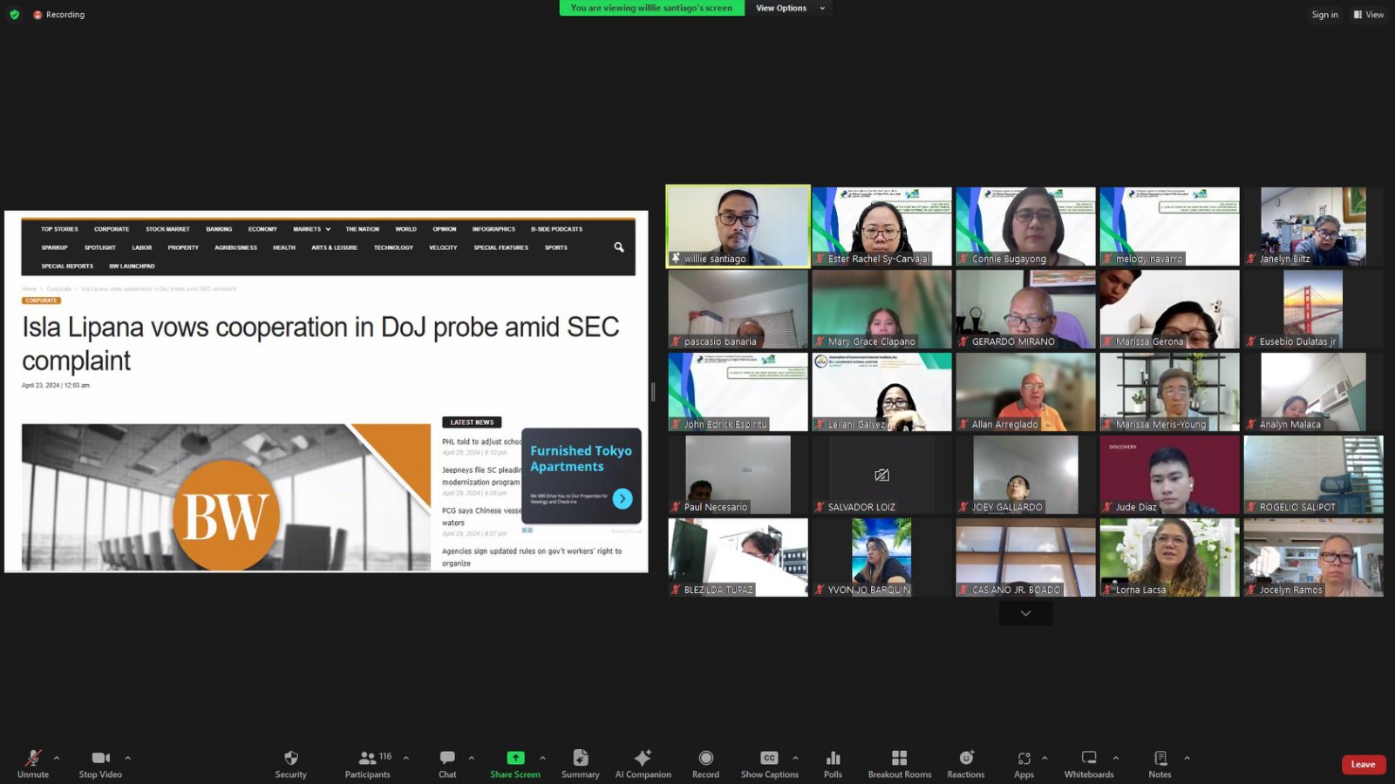The height and width of the screenshot is (784, 1395).
Task: Select Lorna Lacsa's video tile
Action: [x=1169, y=558]
